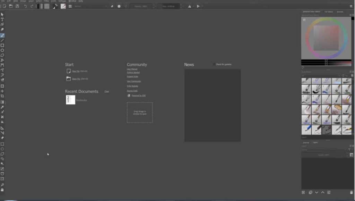The width and height of the screenshot is (355, 201).
Task: Select the Text tool in toolbox
Action: click(x=2, y=19)
